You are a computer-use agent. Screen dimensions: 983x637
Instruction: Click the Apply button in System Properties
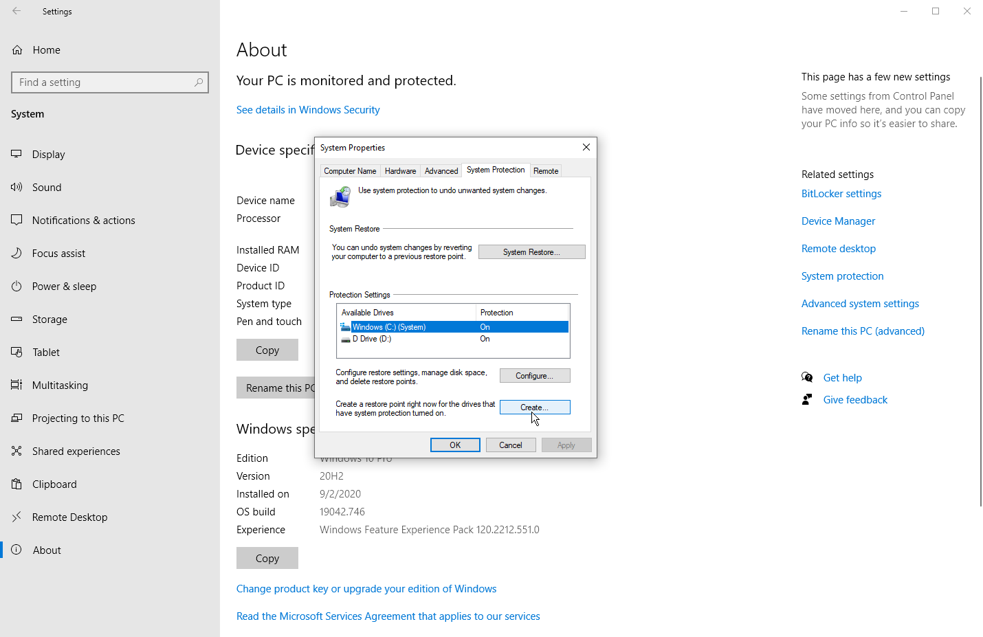[566, 445]
